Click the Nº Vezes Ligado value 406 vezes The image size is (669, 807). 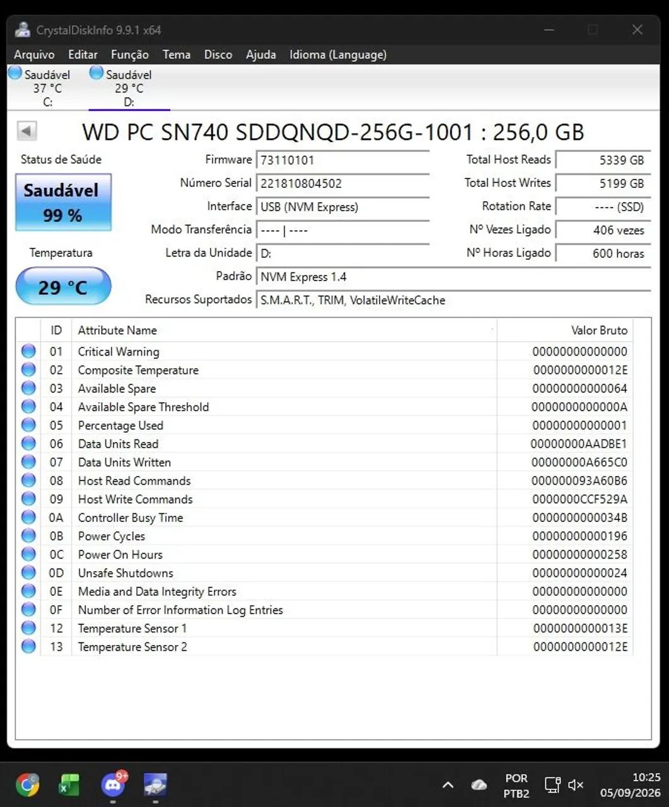coord(603,230)
